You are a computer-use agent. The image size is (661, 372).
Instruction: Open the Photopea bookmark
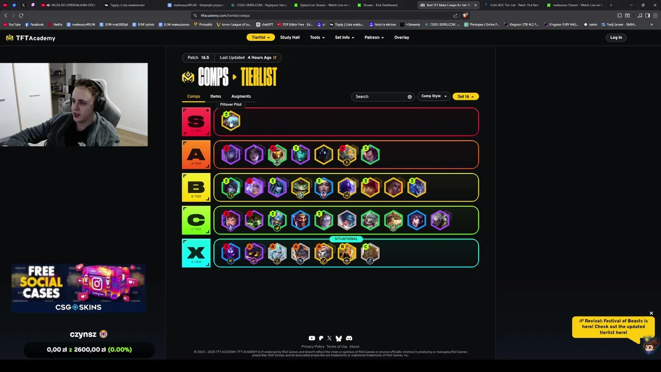point(482,24)
